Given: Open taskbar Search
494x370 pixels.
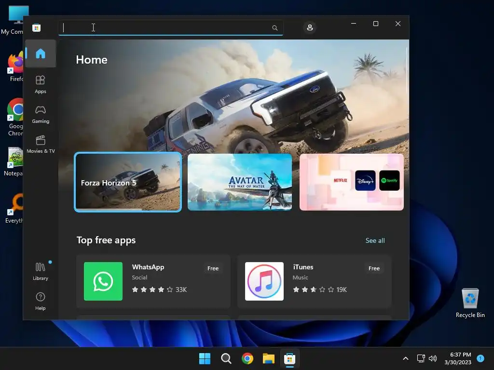Looking at the screenshot, I should (x=226, y=358).
